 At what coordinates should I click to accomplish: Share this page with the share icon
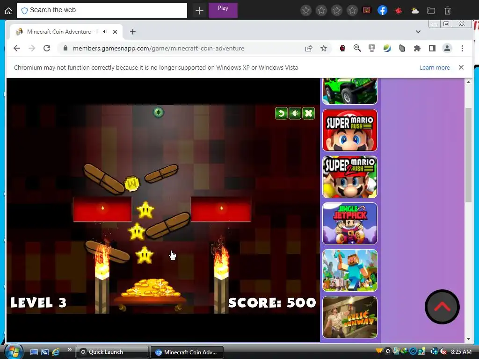point(309,48)
